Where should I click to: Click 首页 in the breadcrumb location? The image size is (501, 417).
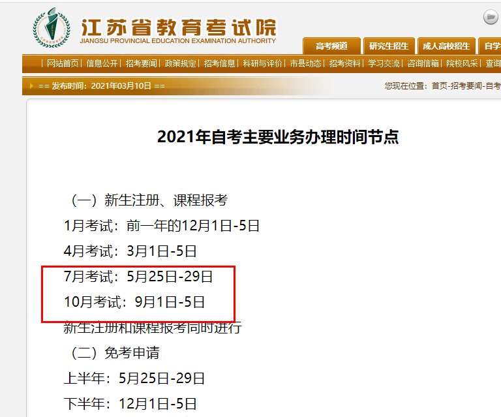point(439,85)
